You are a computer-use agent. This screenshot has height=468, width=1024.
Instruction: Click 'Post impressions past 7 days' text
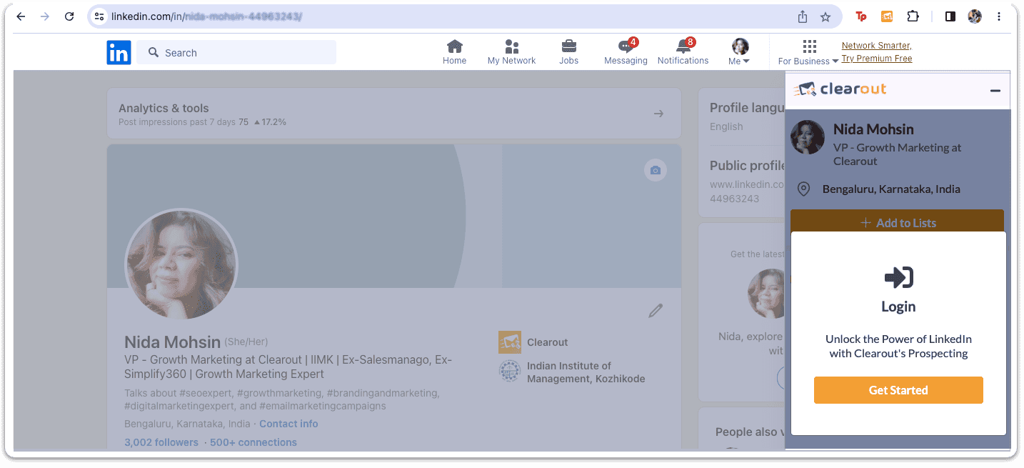[177, 122]
